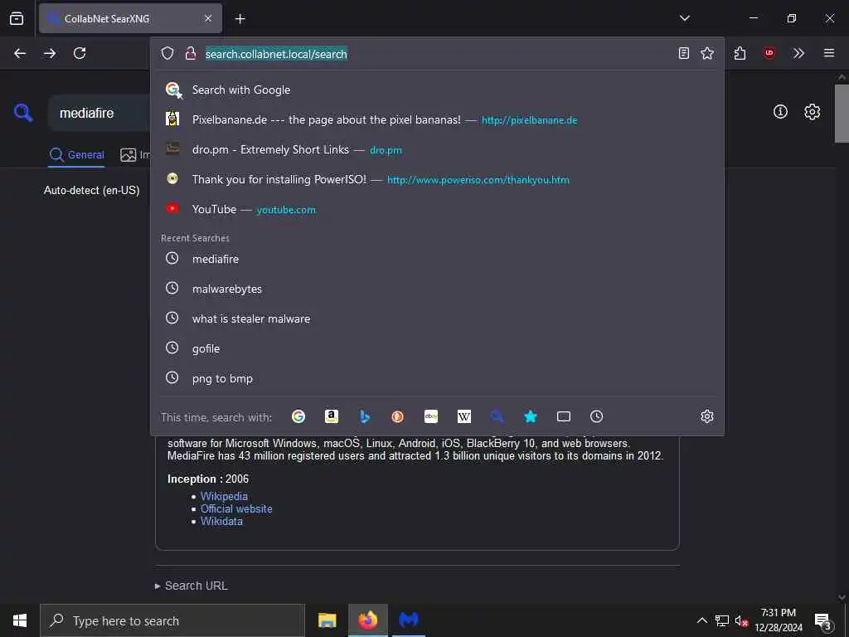Search this time with DuckDuckGo icon
This screenshot has height=637, width=849.
397,416
